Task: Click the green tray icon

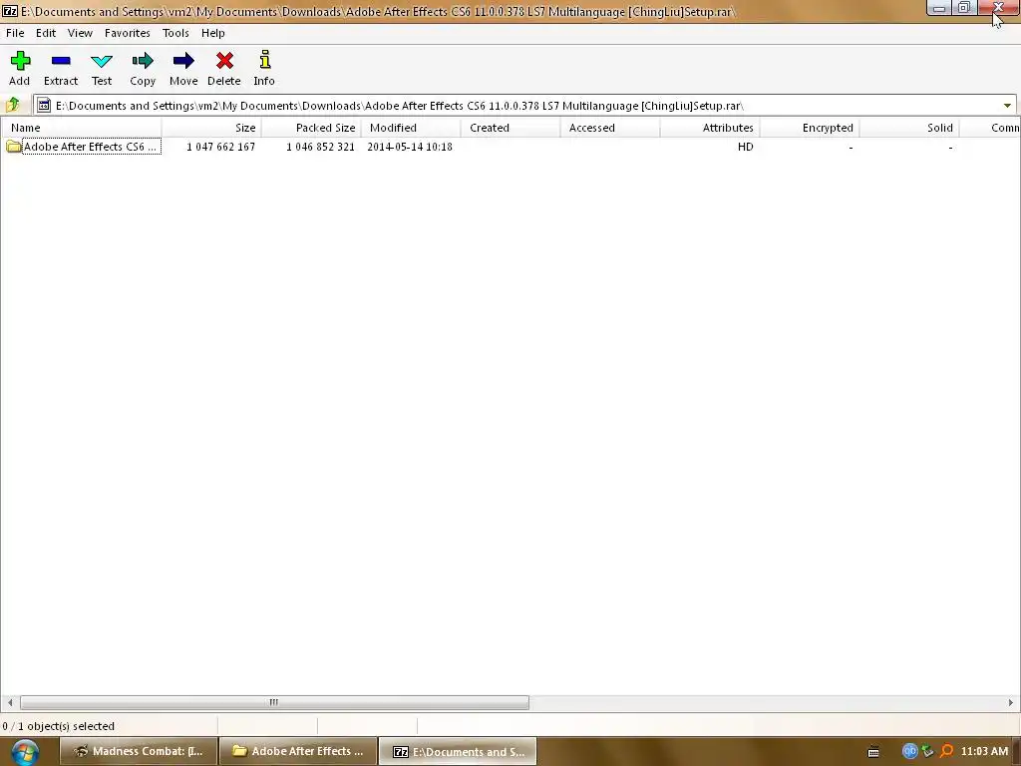Action: (x=928, y=751)
